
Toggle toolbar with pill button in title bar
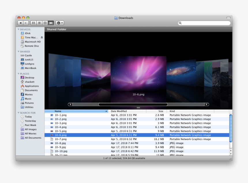point(228,18)
